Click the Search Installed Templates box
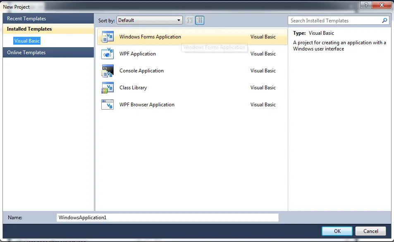The image size is (394, 242). coord(339,21)
